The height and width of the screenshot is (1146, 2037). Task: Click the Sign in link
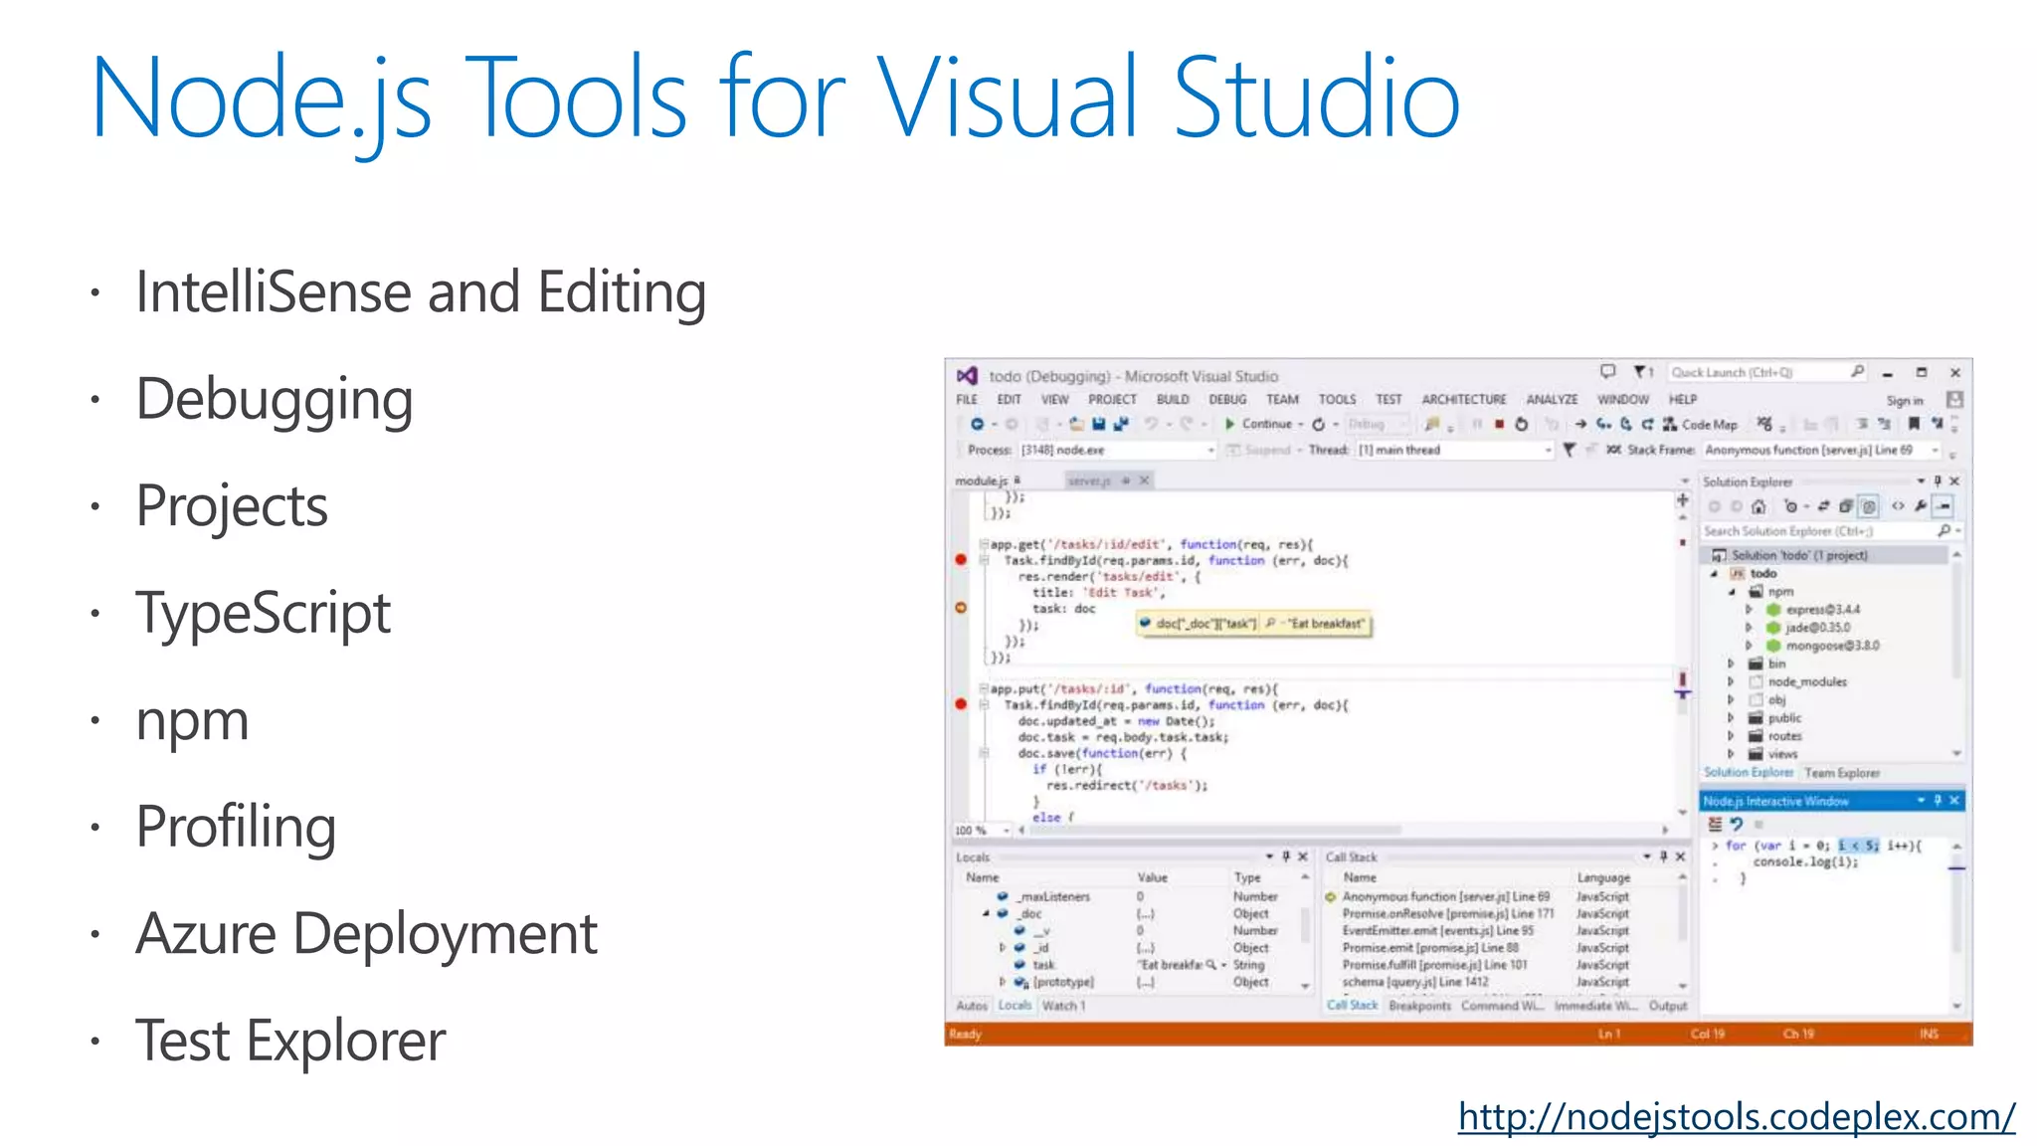(1904, 401)
